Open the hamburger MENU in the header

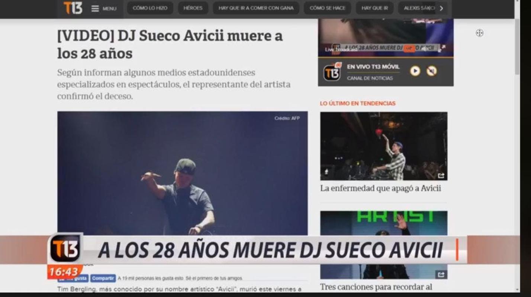[x=104, y=8]
